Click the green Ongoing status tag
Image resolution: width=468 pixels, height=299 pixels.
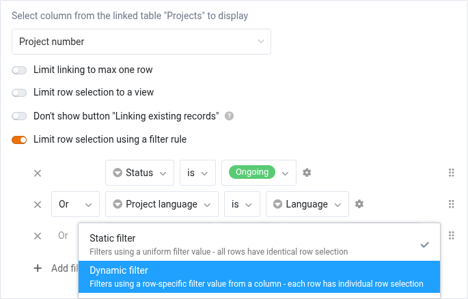251,172
